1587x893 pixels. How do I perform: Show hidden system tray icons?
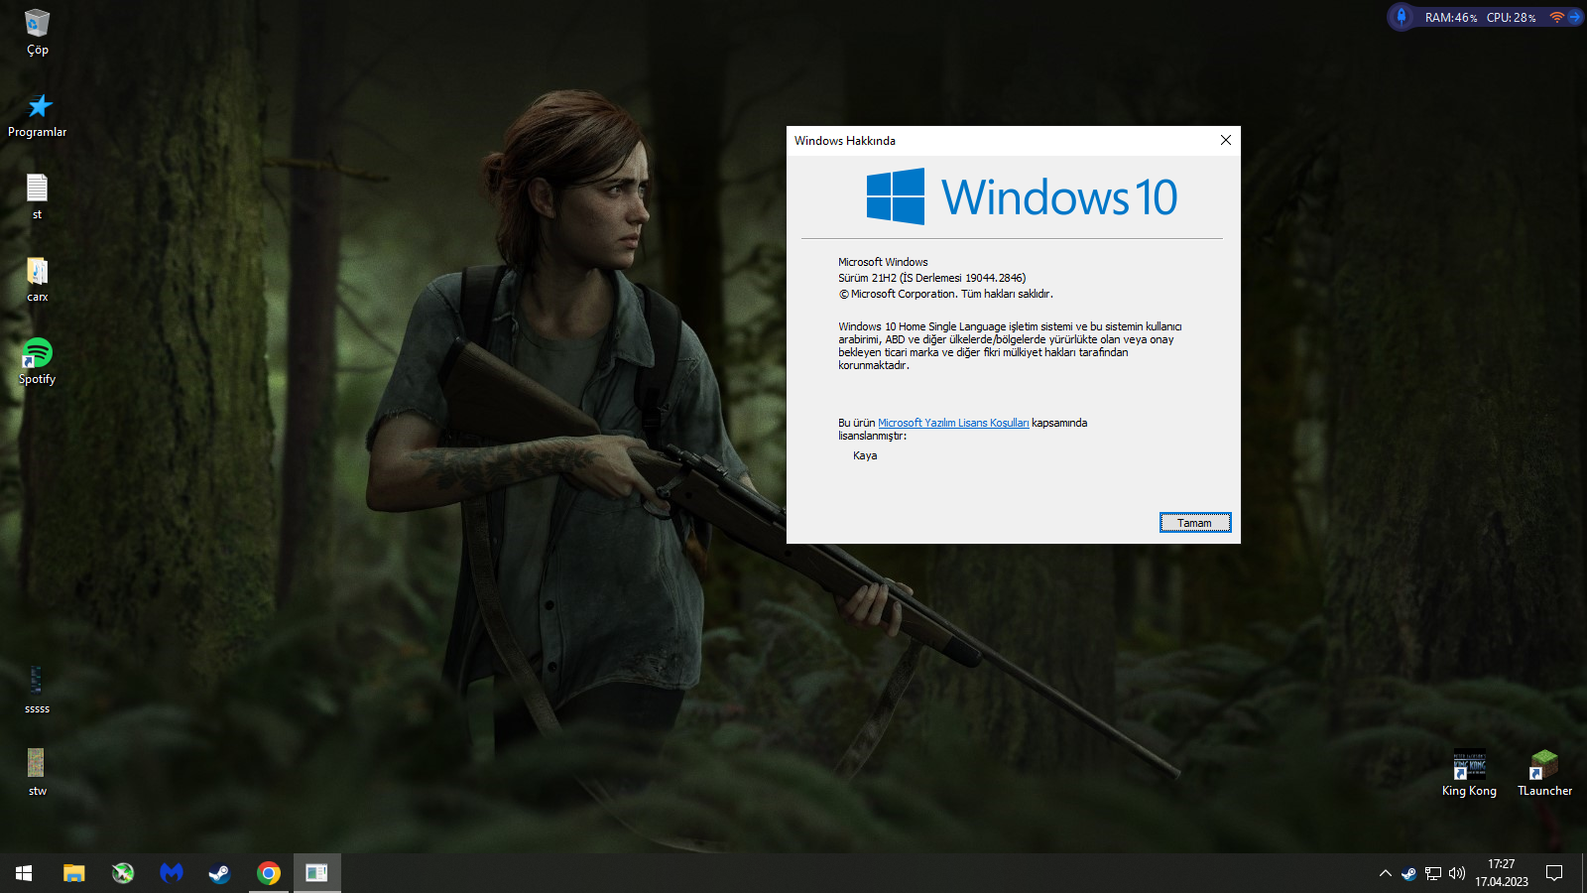[x=1386, y=873]
